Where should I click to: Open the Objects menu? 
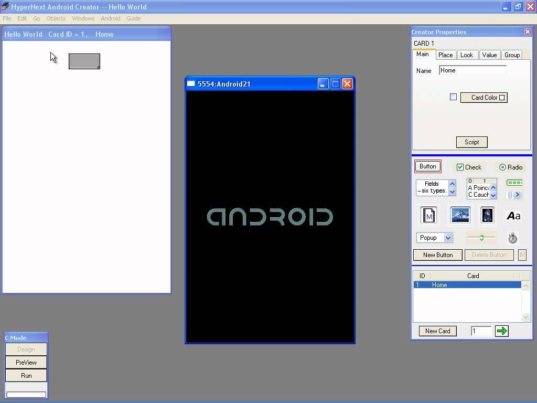tap(56, 18)
